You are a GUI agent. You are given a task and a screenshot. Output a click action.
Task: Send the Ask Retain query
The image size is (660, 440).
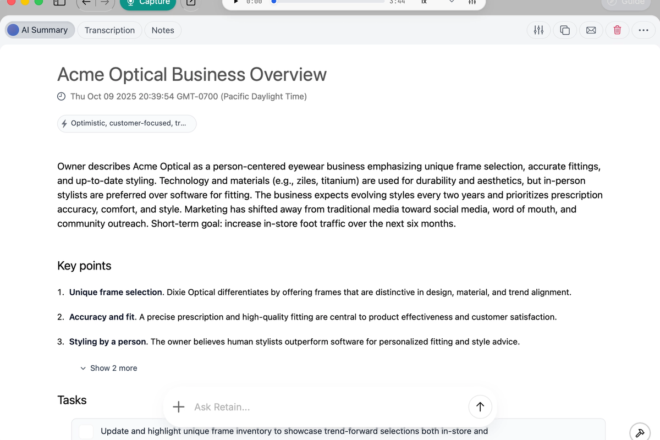[x=480, y=406]
